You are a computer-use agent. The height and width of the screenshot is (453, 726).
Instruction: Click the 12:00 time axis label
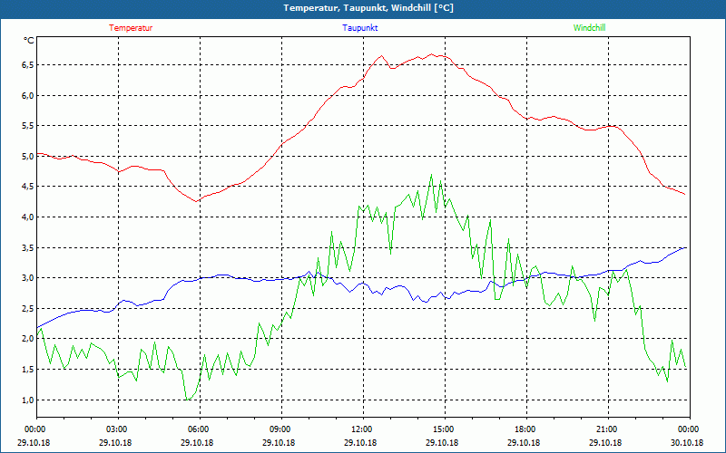(363, 429)
